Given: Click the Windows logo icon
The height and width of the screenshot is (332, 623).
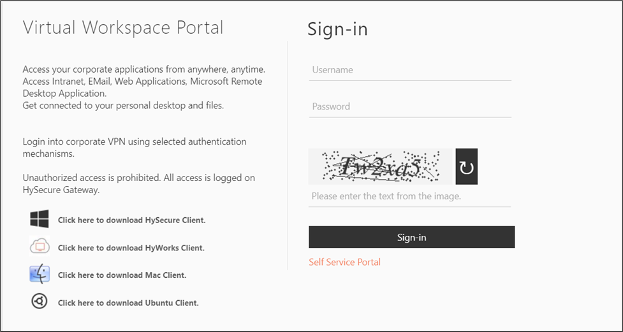Looking at the screenshot, I should (40, 219).
